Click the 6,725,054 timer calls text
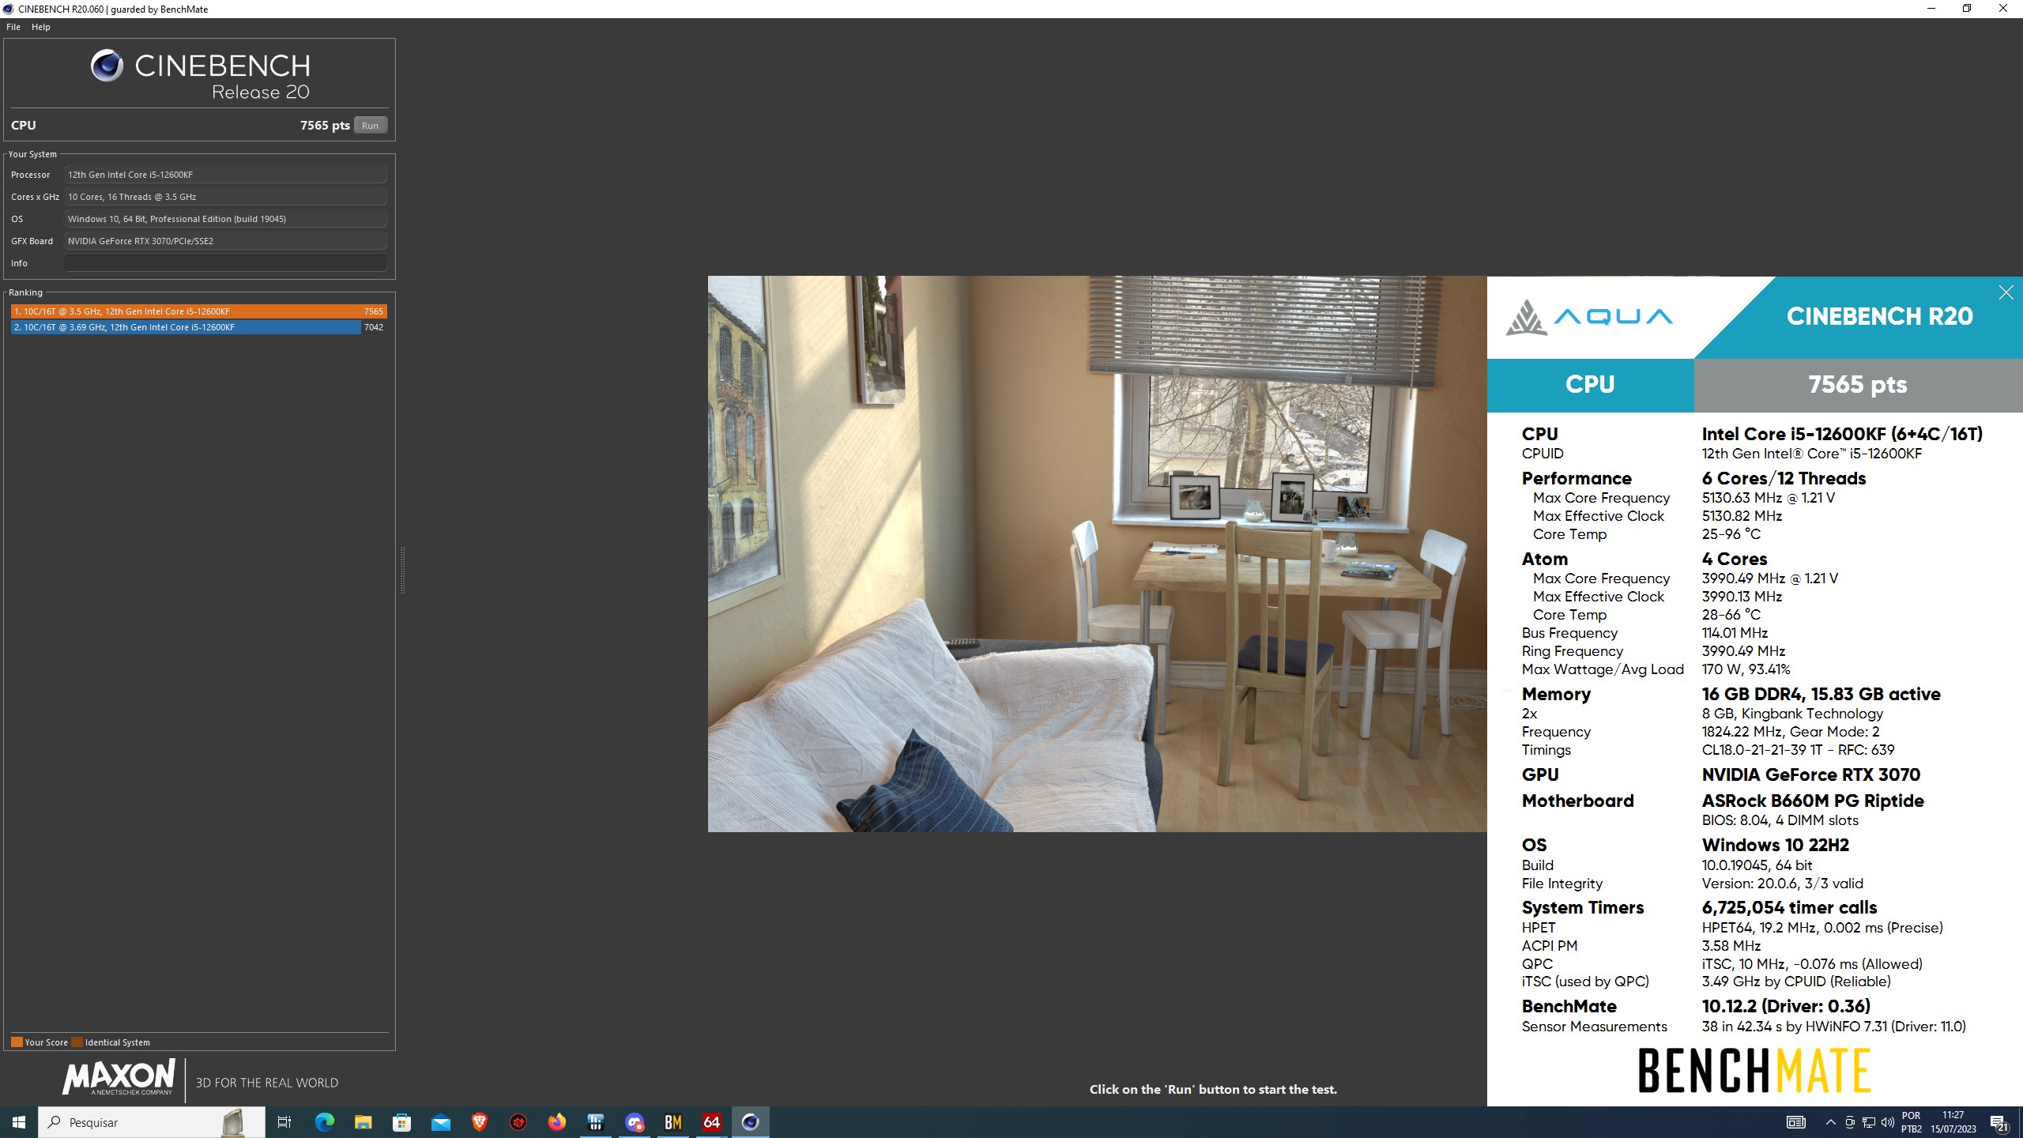The image size is (2023, 1138). tap(1789, 907)
